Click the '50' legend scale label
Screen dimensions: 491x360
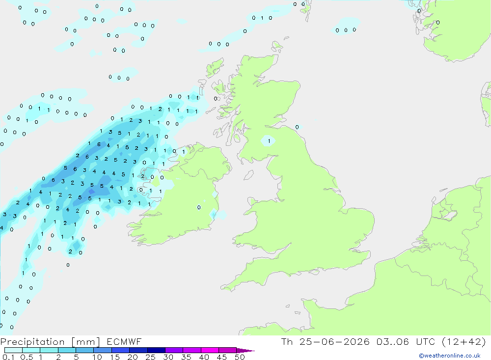tap(240, 357)
